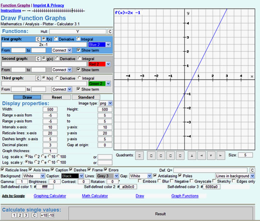Click the -10 button under Calculate single values

tap(52, 215)
